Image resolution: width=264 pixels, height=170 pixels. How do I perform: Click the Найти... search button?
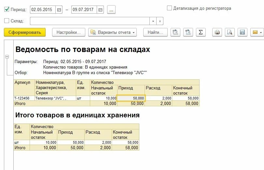click(155, 32)
